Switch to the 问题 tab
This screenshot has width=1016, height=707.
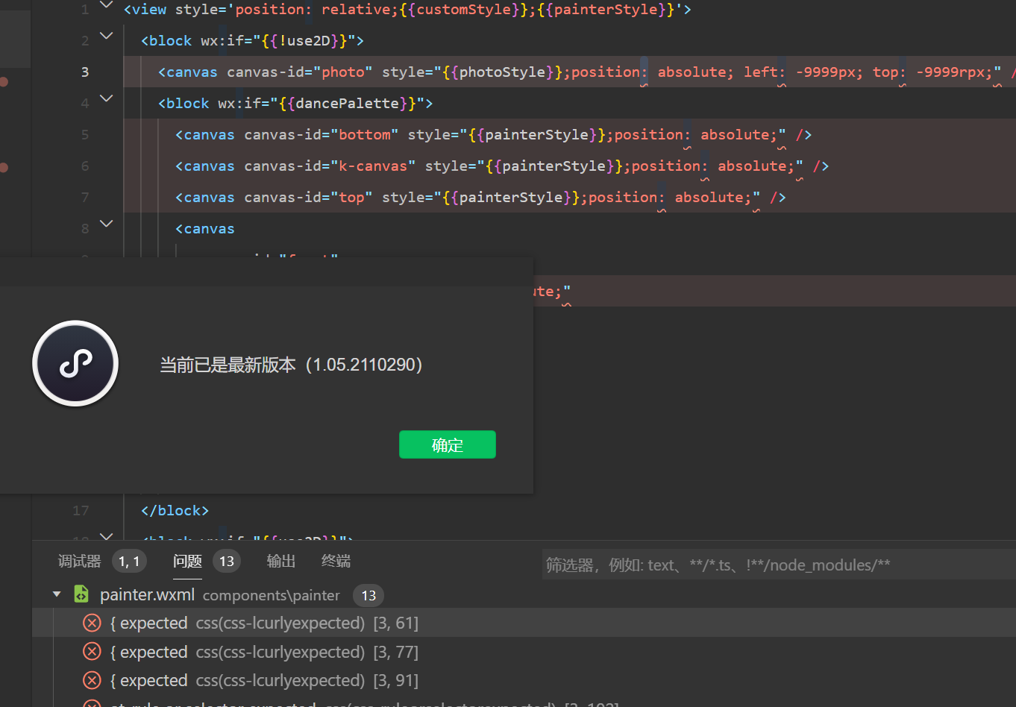point(187,561)
